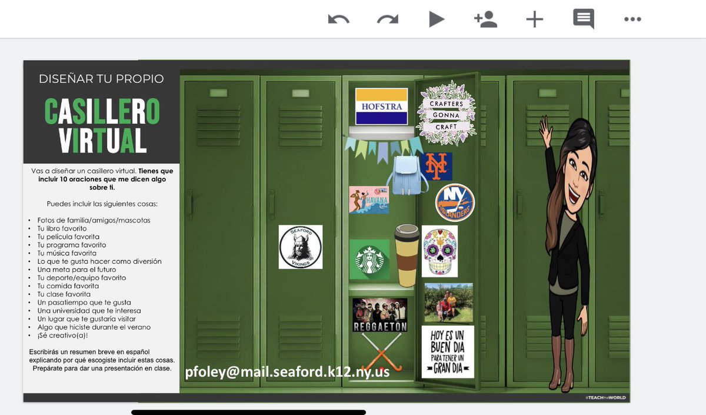
Task: Click the Tu libro favorito bullet
Action: point(62,228)
